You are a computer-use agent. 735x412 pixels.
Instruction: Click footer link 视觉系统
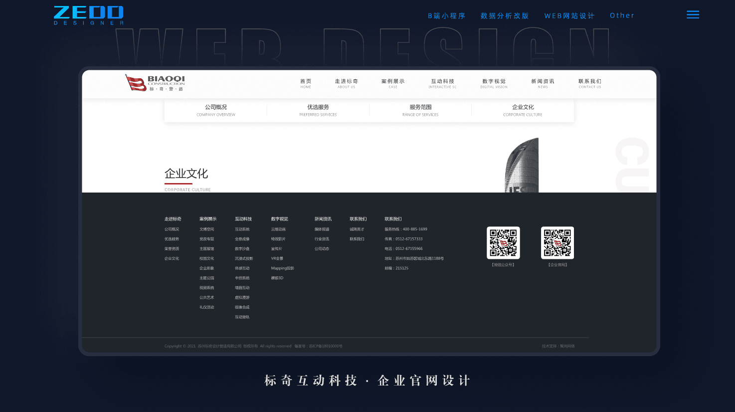point(206,288)
